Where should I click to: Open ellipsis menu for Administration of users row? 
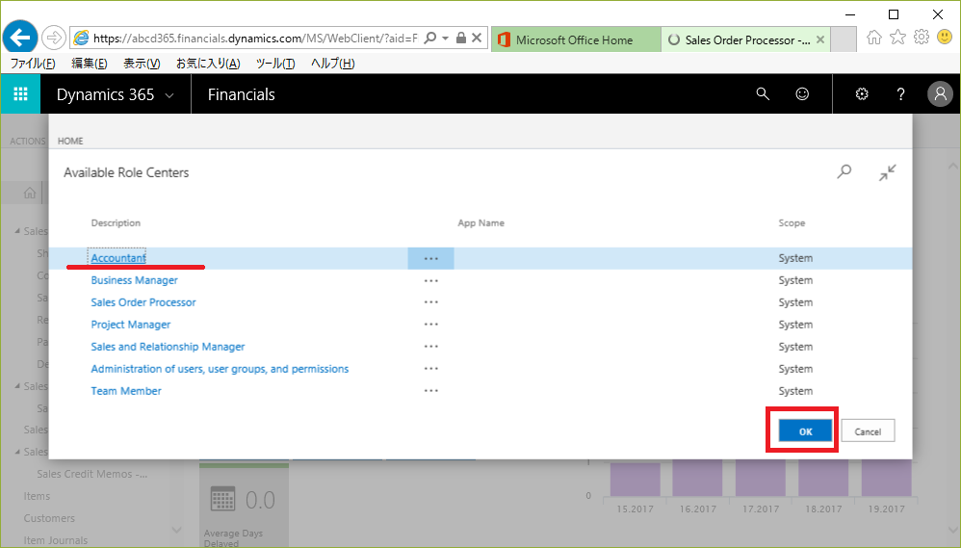coord(430,369)
